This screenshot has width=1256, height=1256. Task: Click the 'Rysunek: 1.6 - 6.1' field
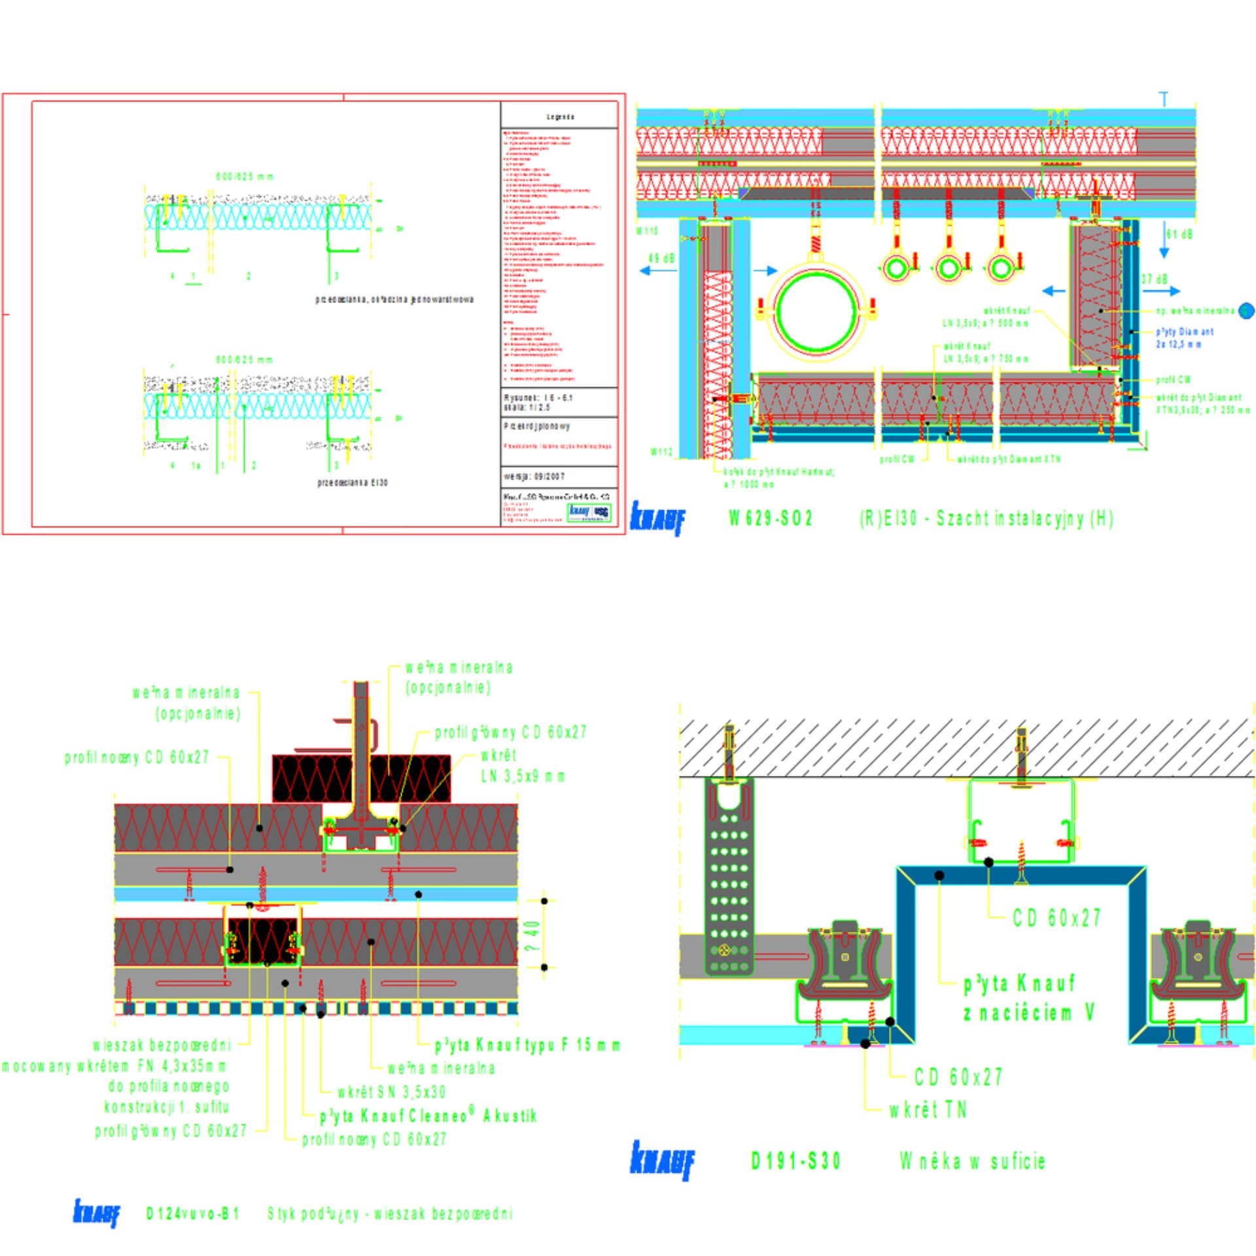click(538, 397)
